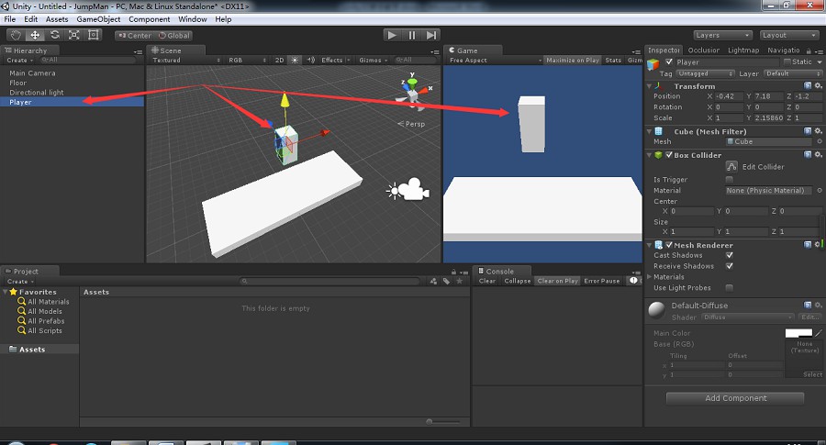This screenshot has height=445, width=826.
Task: Toggle Box Collider enabled checkbox
Action: pyautogui.click(x=669, y=155)
